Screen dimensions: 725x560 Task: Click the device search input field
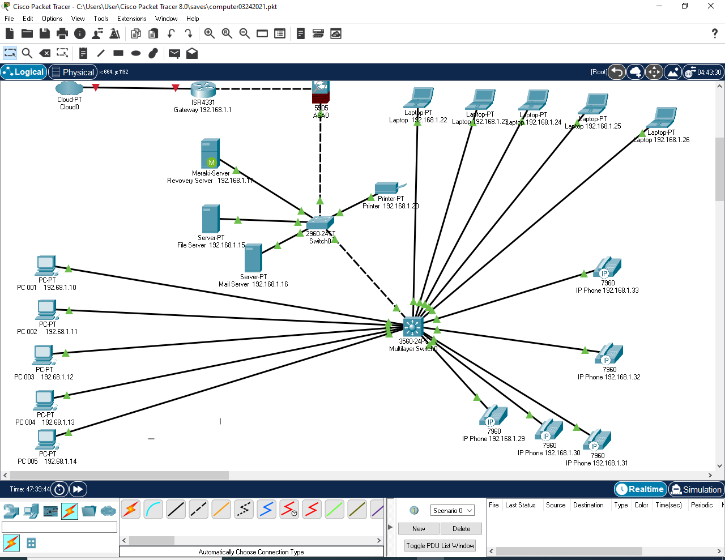click(59, 527)
